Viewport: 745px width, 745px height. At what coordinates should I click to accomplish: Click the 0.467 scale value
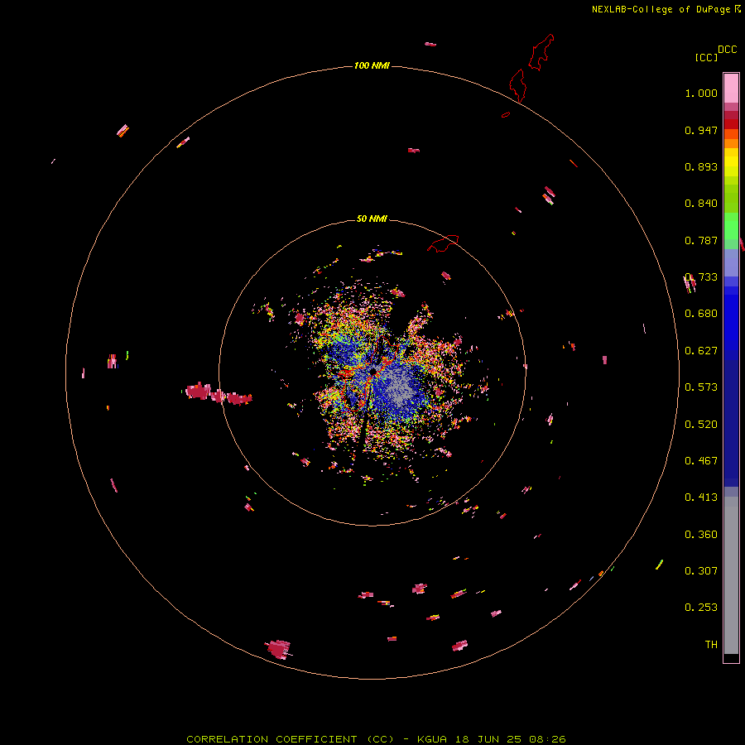[701, 461]
